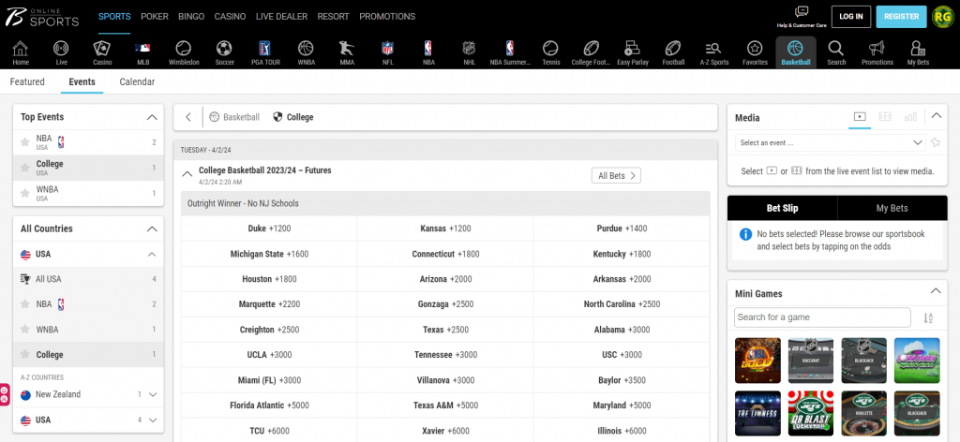
Task: Go back with the breadcrumb arrow
Action: (x=188, y=117)
